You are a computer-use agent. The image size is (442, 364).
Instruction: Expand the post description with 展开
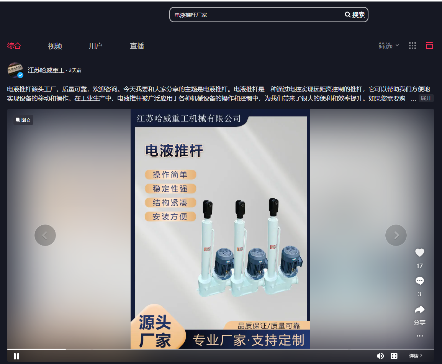coord(426,98)
